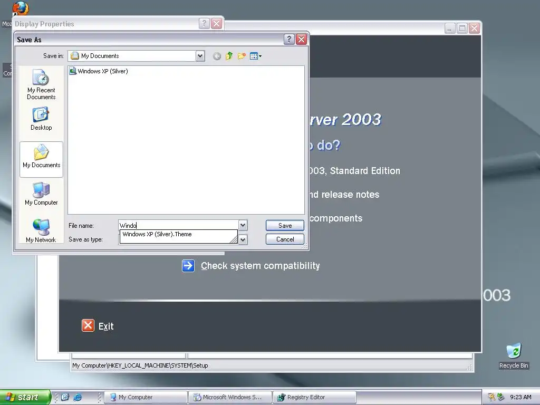Click the Display Properties help button
The image size is (540, 405).
point(204,23)
